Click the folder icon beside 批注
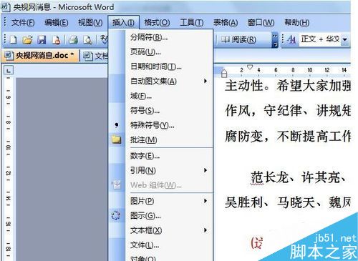This screenshot has width=358, height=261. click(116, 139)
